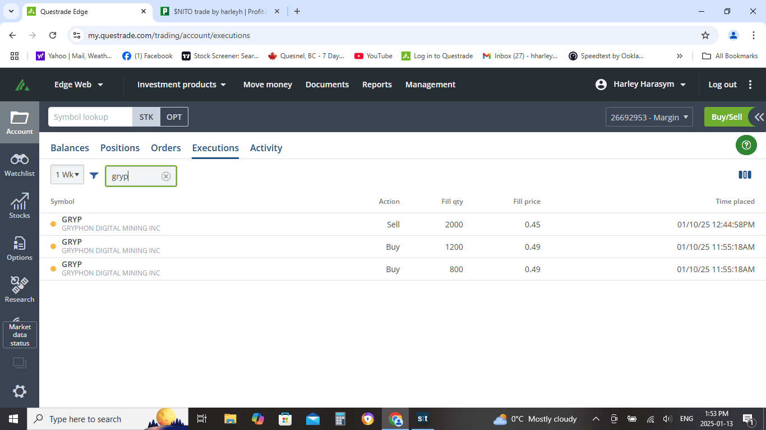Clear the gryp filter text
This screenshot has height=430, width=766.
(166, 176)
